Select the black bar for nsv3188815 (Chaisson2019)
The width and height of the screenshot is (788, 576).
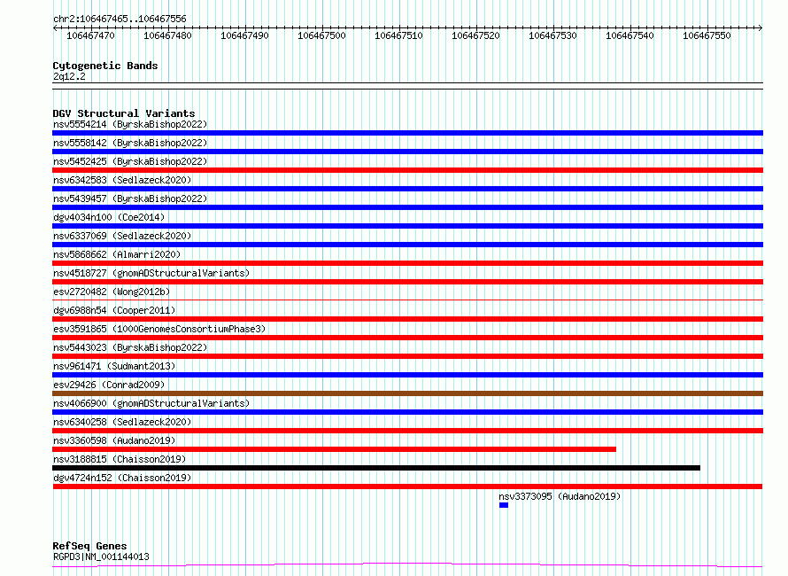click(x=376, y=468)
